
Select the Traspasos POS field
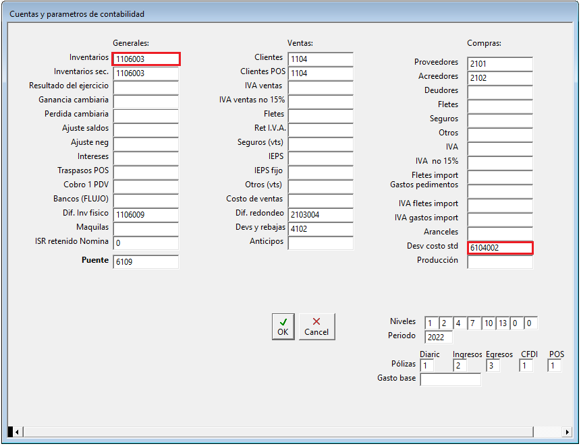tap(146, 172)
